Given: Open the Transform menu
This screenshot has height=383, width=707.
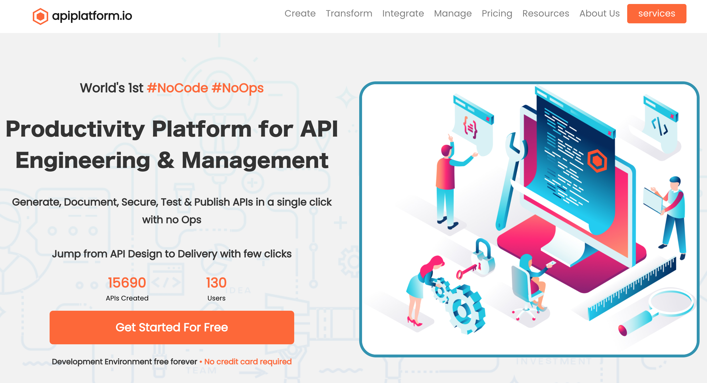Looking at the screenshot, I should tap(349, 13).
